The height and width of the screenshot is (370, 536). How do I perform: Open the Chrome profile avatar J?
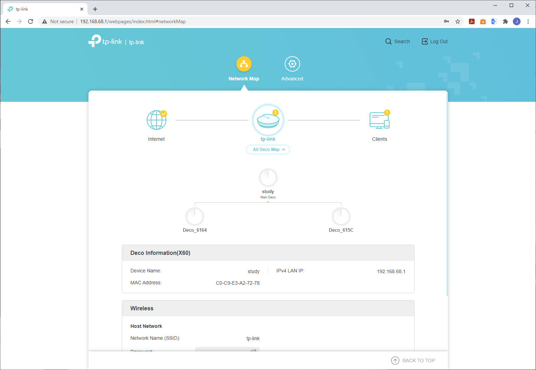click(x=517, y=21)
